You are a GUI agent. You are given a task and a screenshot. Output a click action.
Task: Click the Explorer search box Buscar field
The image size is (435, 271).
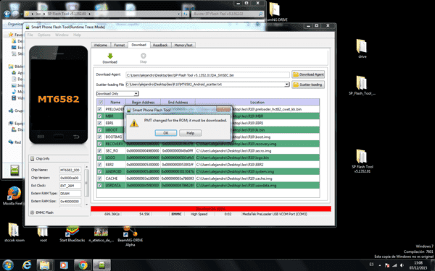coord(228,14)
